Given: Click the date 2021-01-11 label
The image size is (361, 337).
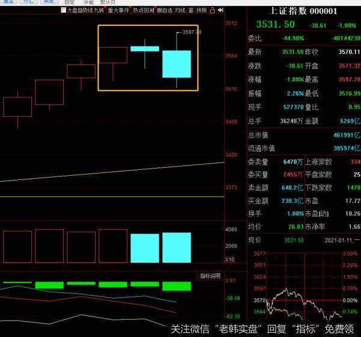Looking at the screenshot, I should [339, 241].
